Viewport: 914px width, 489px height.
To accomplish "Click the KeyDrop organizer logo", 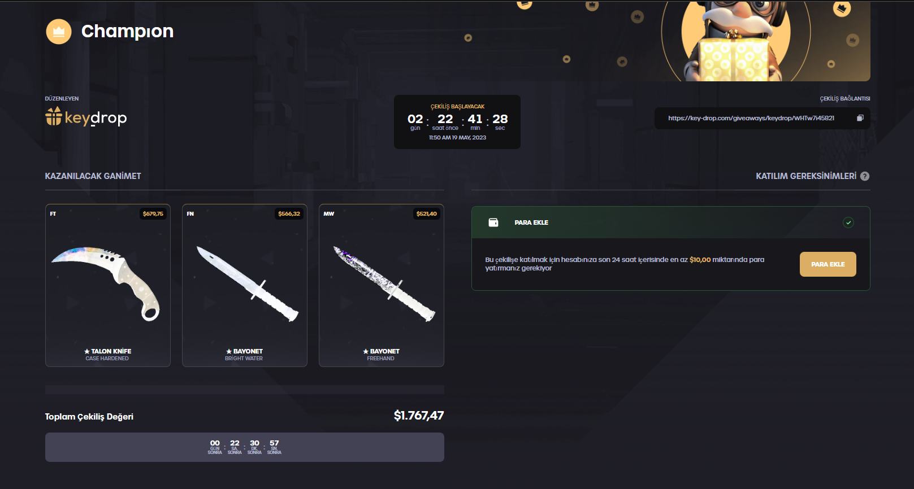I will coord(86,117).
